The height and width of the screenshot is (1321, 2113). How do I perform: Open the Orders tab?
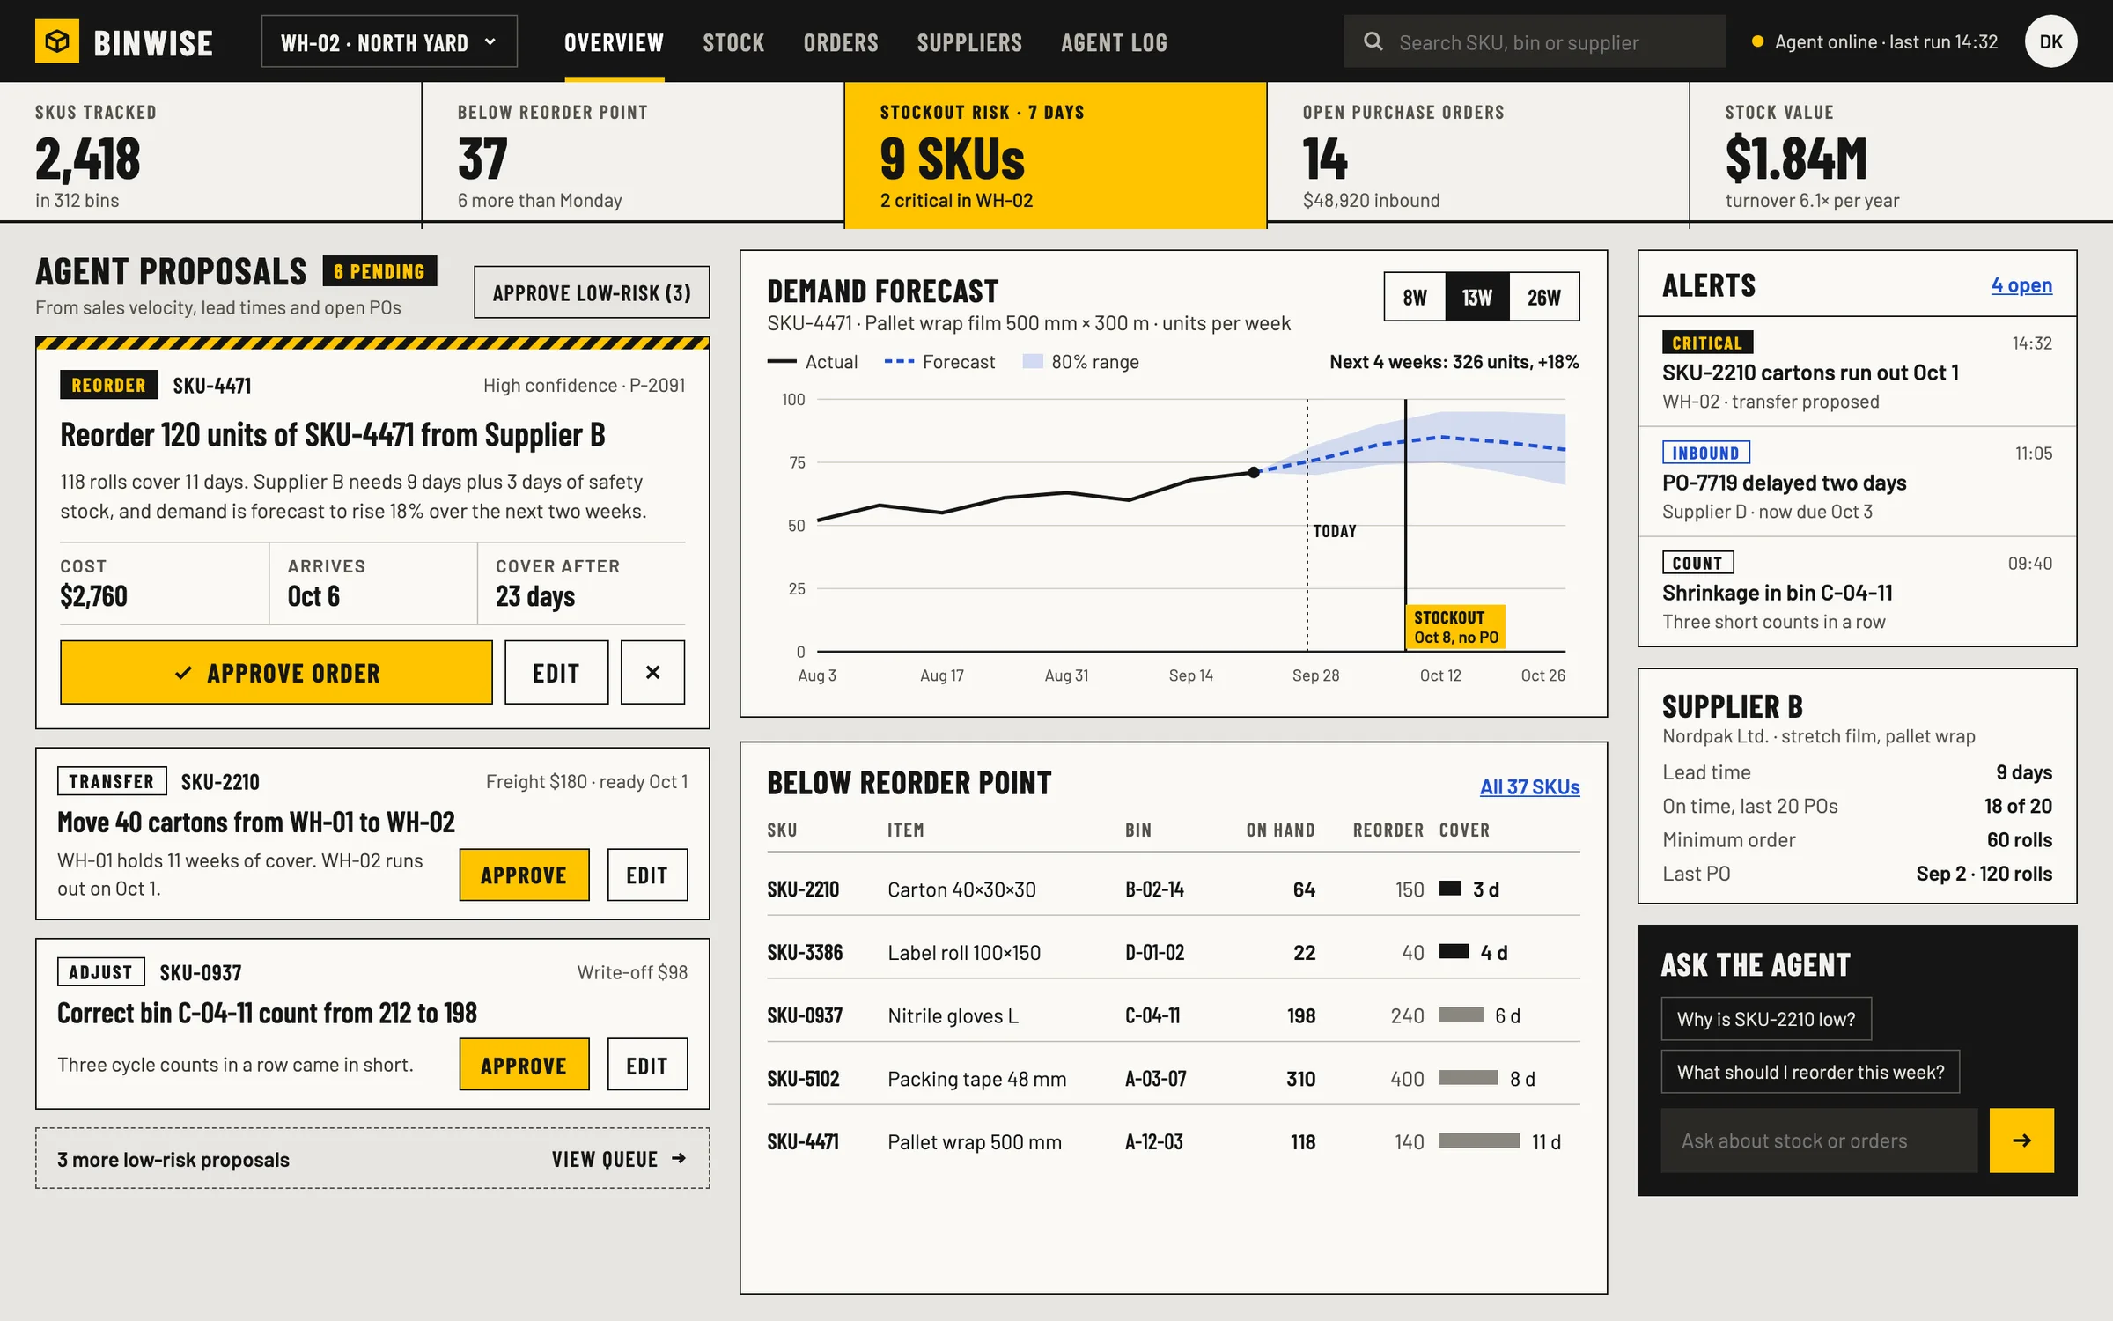pyautogui.click(x=841, y=42)
